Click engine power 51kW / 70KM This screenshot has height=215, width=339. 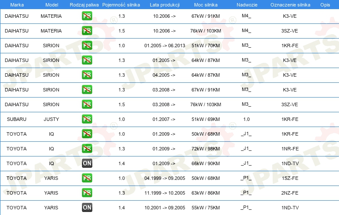coord(205,46)
